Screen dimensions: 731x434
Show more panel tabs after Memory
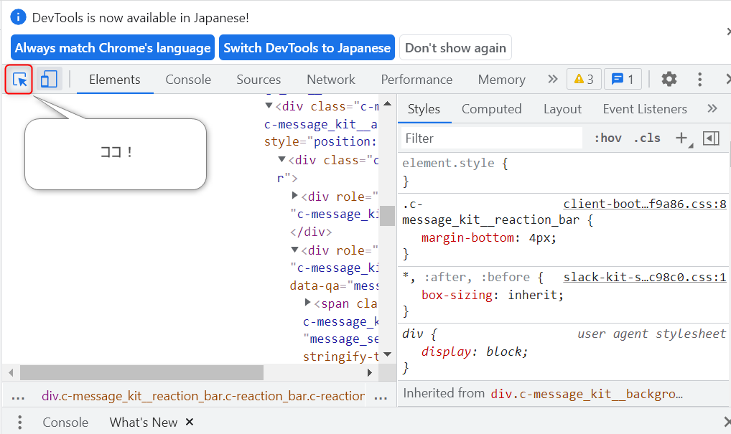coord(552,79)
